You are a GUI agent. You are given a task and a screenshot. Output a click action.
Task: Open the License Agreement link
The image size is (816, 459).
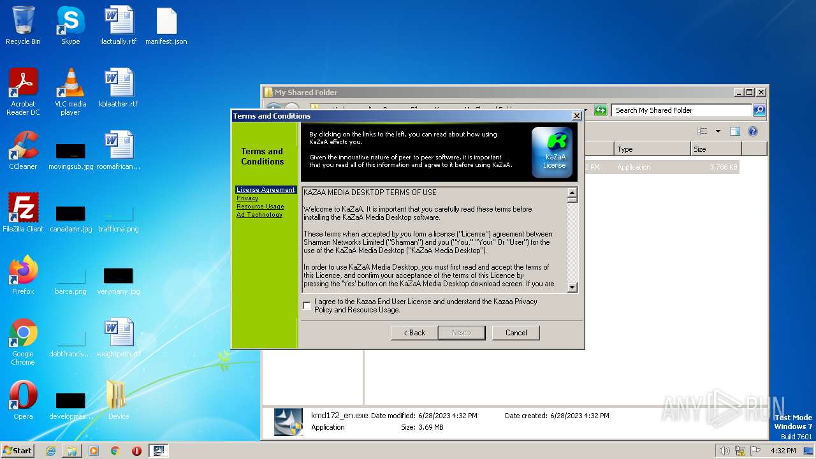[x=266, y=190]
